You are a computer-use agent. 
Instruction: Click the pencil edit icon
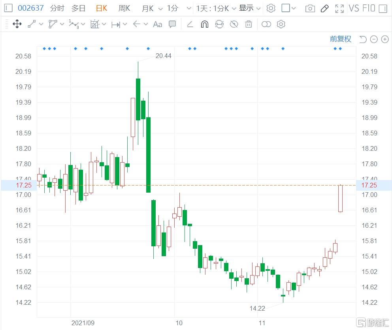(x=324, y=9)
